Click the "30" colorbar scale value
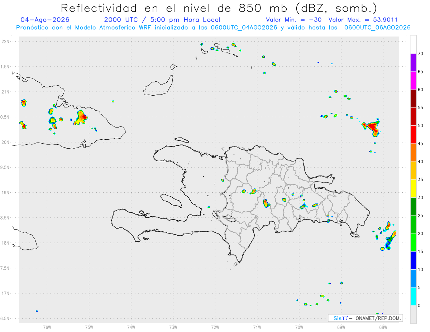The image size is (430, 332). tap(420, 197)
